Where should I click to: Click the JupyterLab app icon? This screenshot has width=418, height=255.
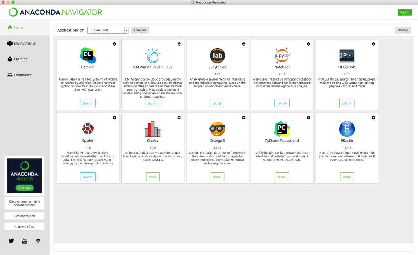tap(217, 55)
